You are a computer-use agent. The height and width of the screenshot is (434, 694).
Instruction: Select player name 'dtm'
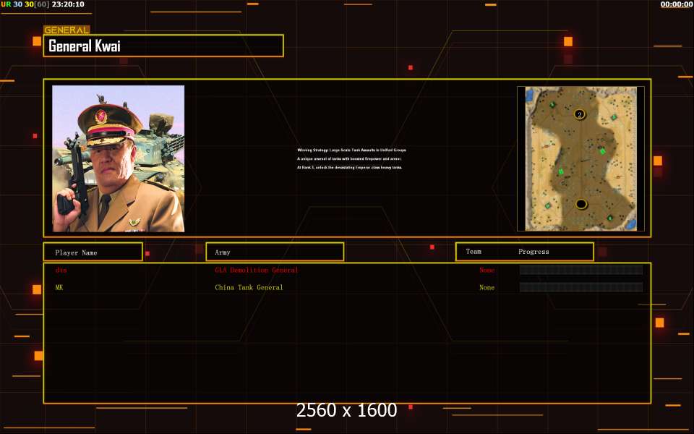(x=61, y=270)
